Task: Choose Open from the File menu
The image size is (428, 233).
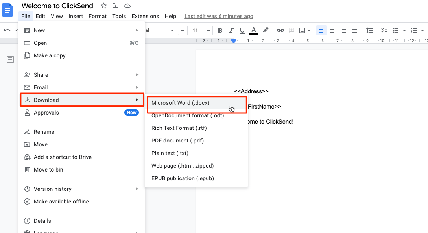Action: tap(81, 43)
